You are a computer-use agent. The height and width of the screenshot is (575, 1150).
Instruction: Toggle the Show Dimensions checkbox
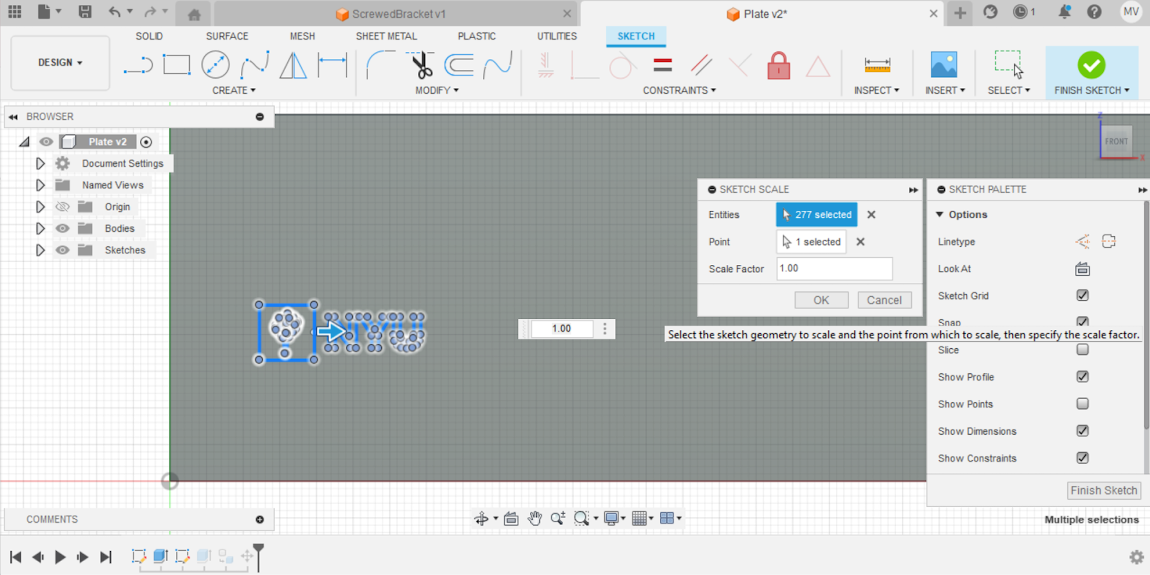pos(1082,431)
